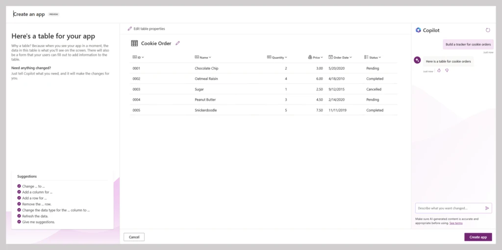Click the Copilot logo icon
Screen dimensions: 502x250
[x=418, y=30]
